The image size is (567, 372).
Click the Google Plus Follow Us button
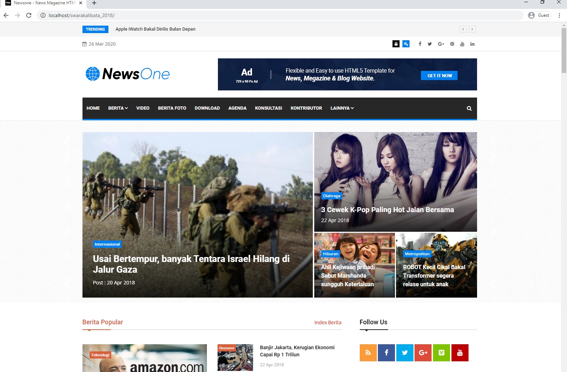pos(423,353)
